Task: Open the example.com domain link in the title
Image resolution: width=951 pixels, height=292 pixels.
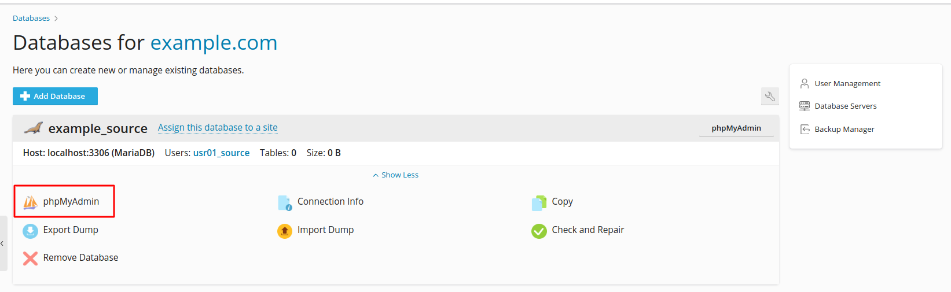Action: (214, 43)
